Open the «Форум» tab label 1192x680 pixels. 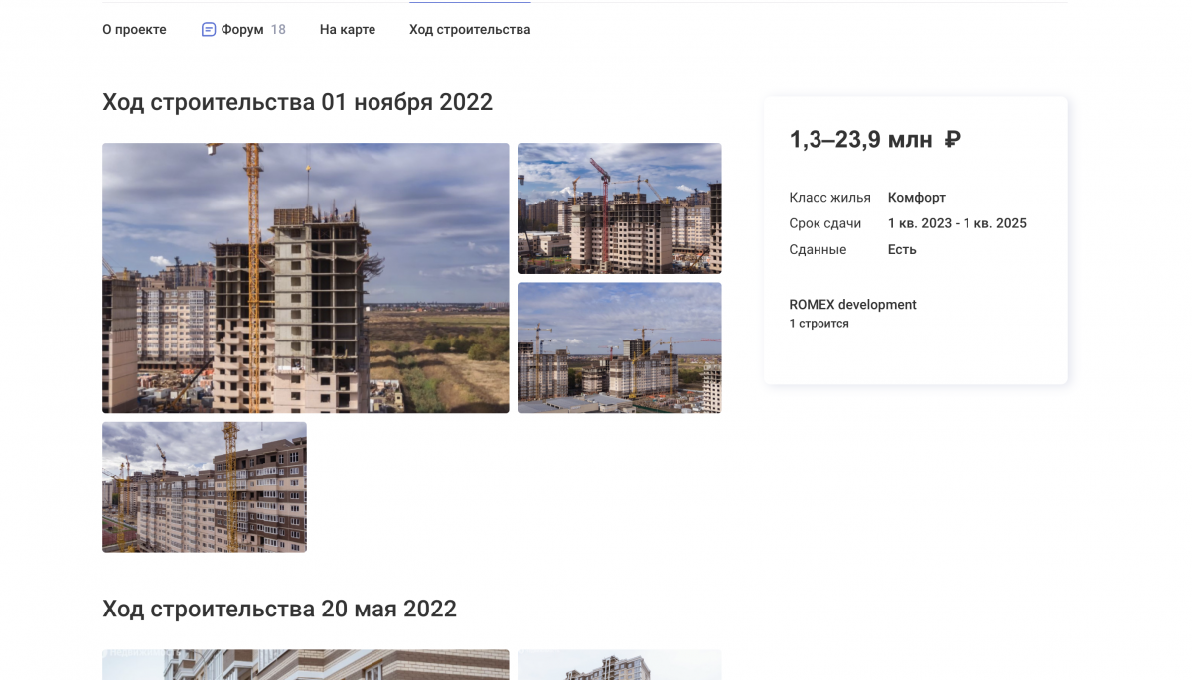(x=242, y=30)
